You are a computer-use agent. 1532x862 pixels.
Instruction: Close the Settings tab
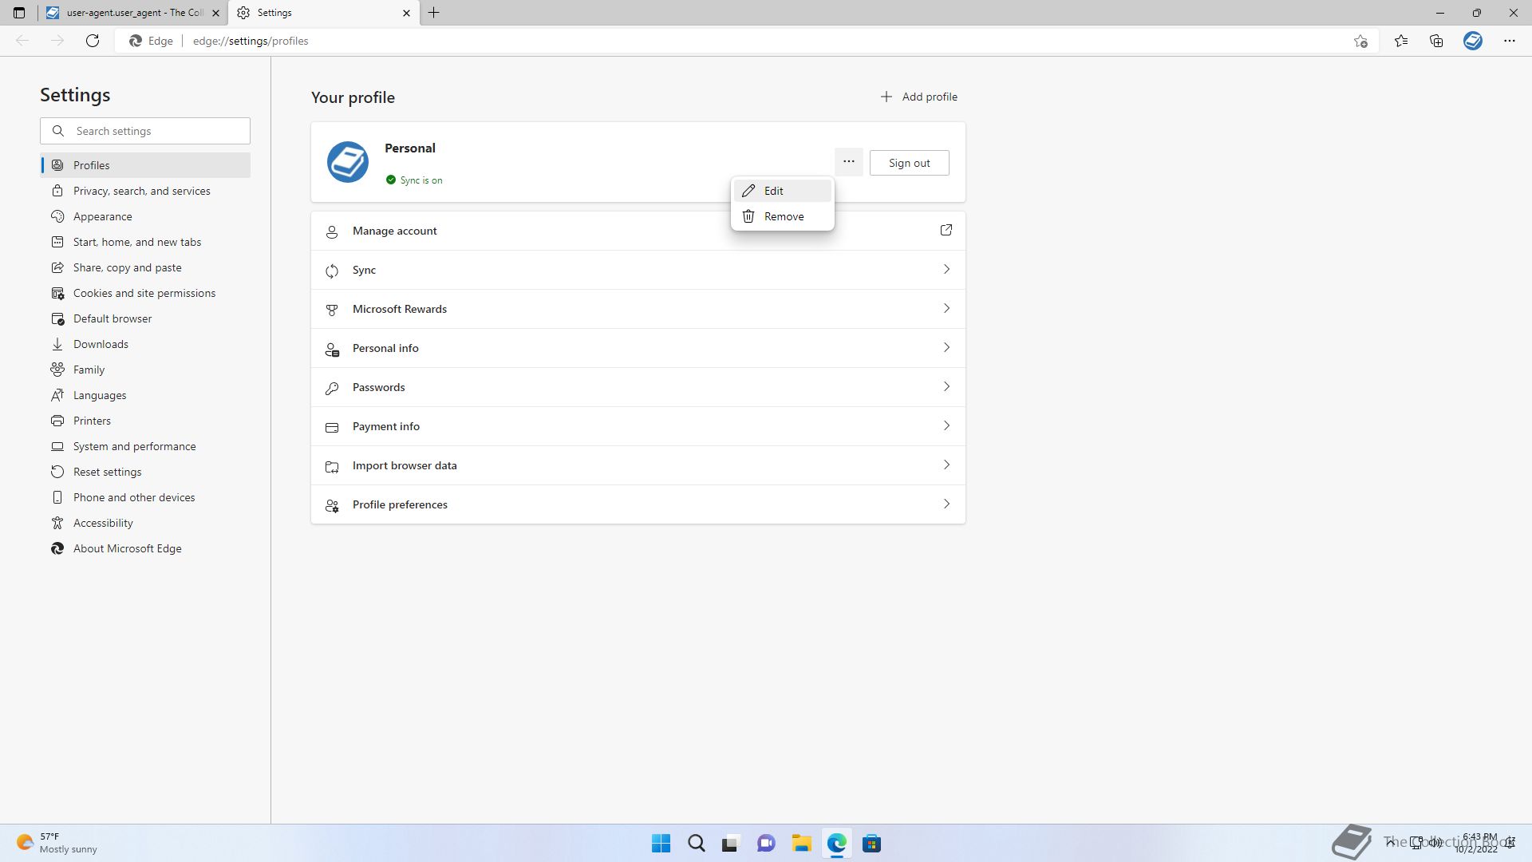coord(406,13)
